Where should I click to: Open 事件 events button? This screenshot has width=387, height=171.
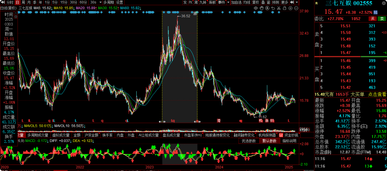click(221, 2)
